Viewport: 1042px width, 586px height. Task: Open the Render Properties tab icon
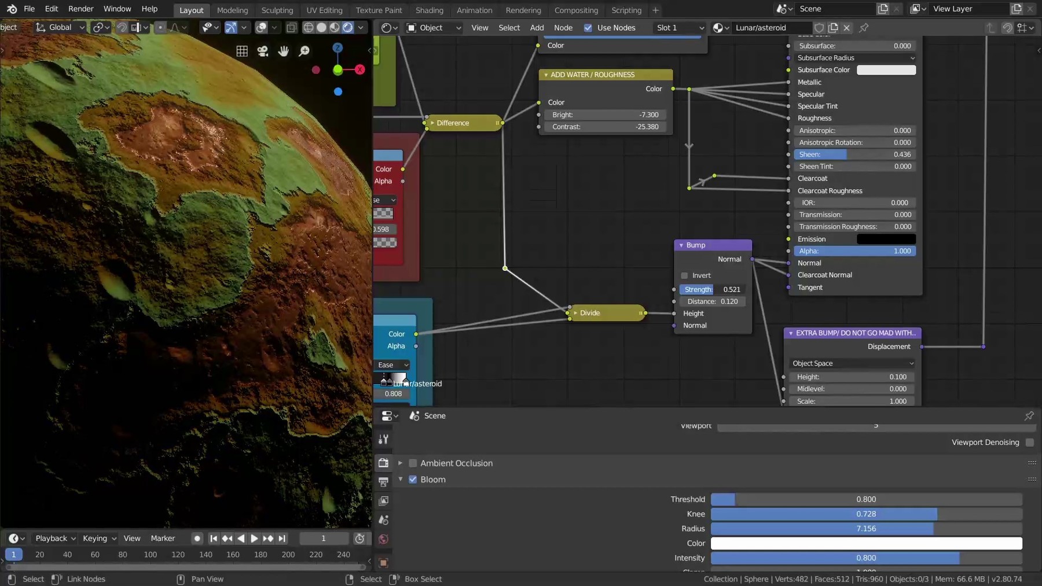click(x=383, y=463)
